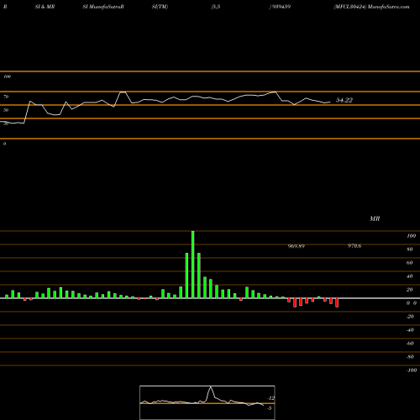Click the RSI value label 54.22
The height and width of the screenshot is (420, 420).
tap(344, 100)
